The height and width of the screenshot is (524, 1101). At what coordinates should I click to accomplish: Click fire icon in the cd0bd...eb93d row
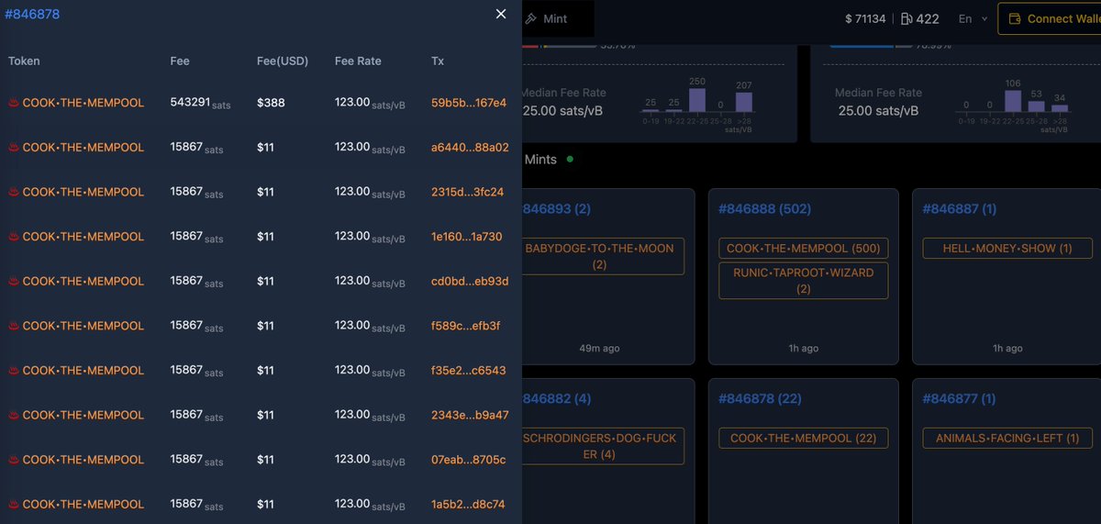pos(14,281)
